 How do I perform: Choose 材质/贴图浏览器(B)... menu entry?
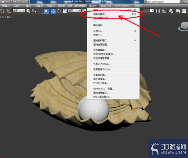[x=113, y=54]
